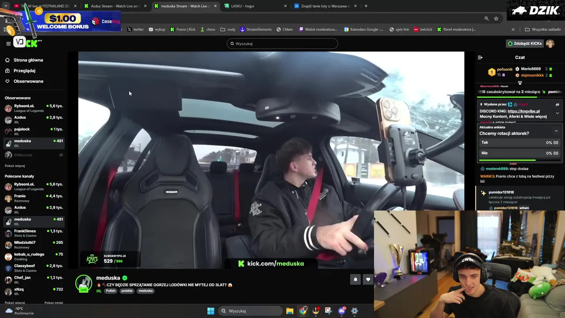The image size is (565, 318).
Task: Click Pokaż mniej under recommended channels
Action: click(53, 303)
